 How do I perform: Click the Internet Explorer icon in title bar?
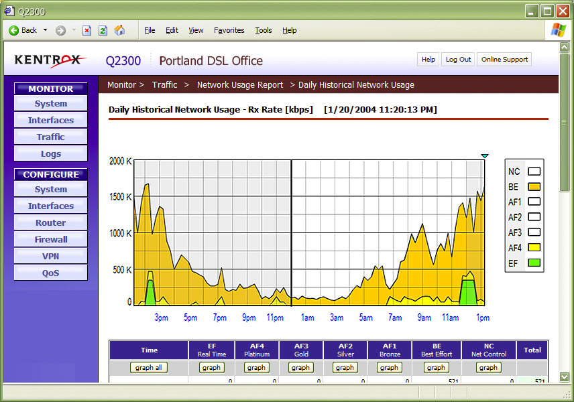(x=9, y=11)
